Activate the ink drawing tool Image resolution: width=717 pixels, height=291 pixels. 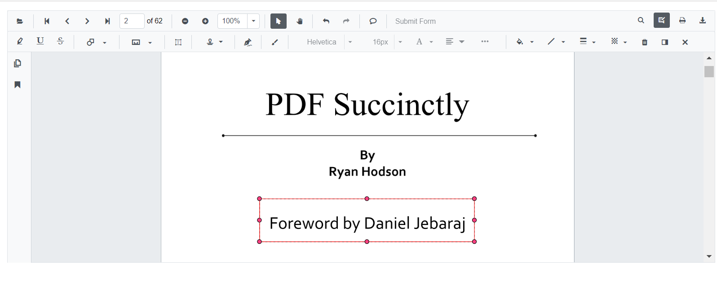[x=275, y=42]
